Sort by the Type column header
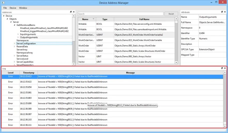The height and width of the screenshot is (133, 228). click(x=105, y=19)
